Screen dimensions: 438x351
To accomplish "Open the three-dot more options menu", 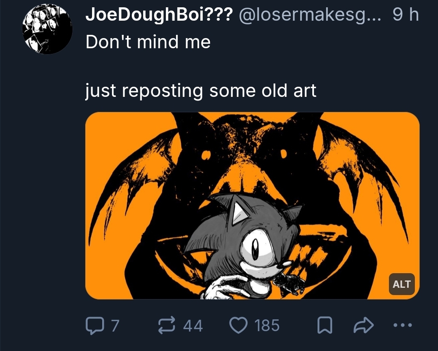I will 404,325.
